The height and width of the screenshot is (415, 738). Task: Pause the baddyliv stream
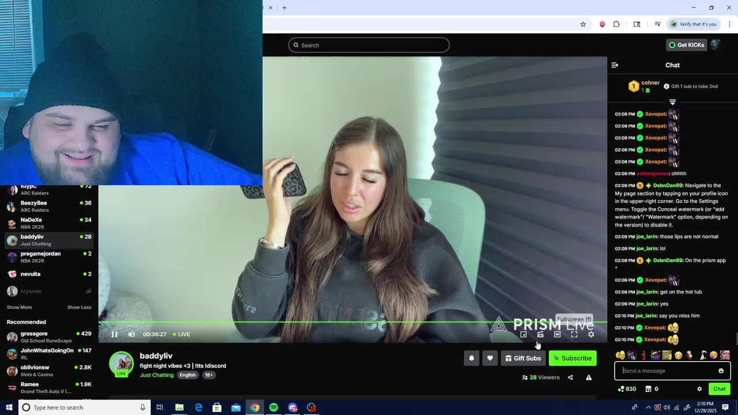(114, 334)
